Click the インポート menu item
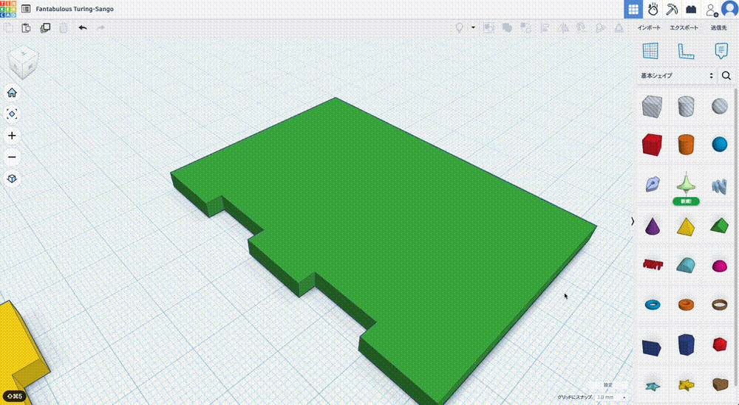This screenshot has width=739, height=405. coord(649,28)
